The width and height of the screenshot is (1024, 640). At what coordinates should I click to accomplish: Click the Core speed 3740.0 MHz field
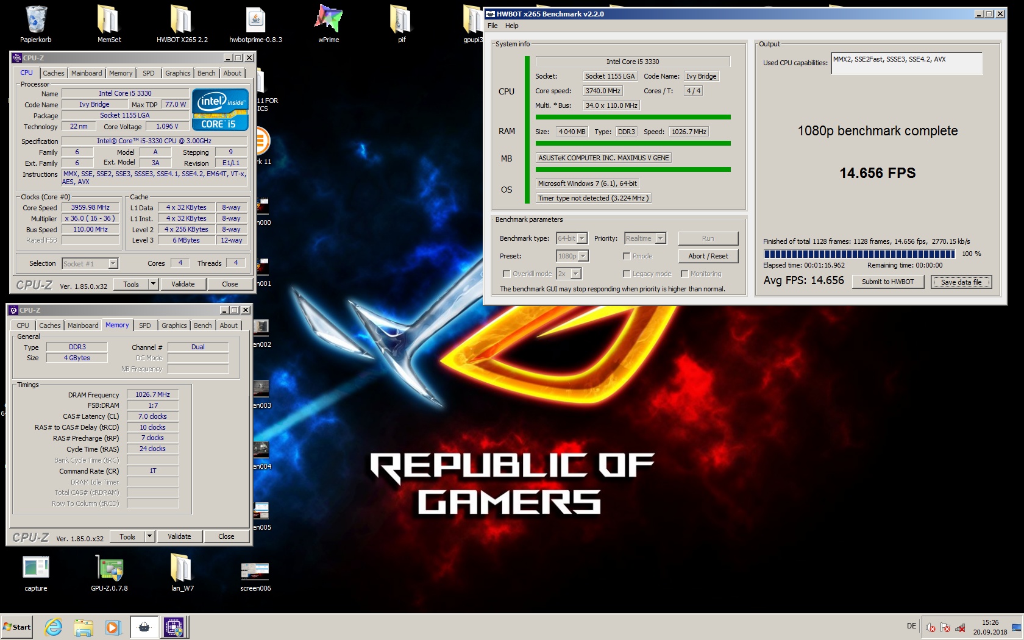(x=603, y=91)
